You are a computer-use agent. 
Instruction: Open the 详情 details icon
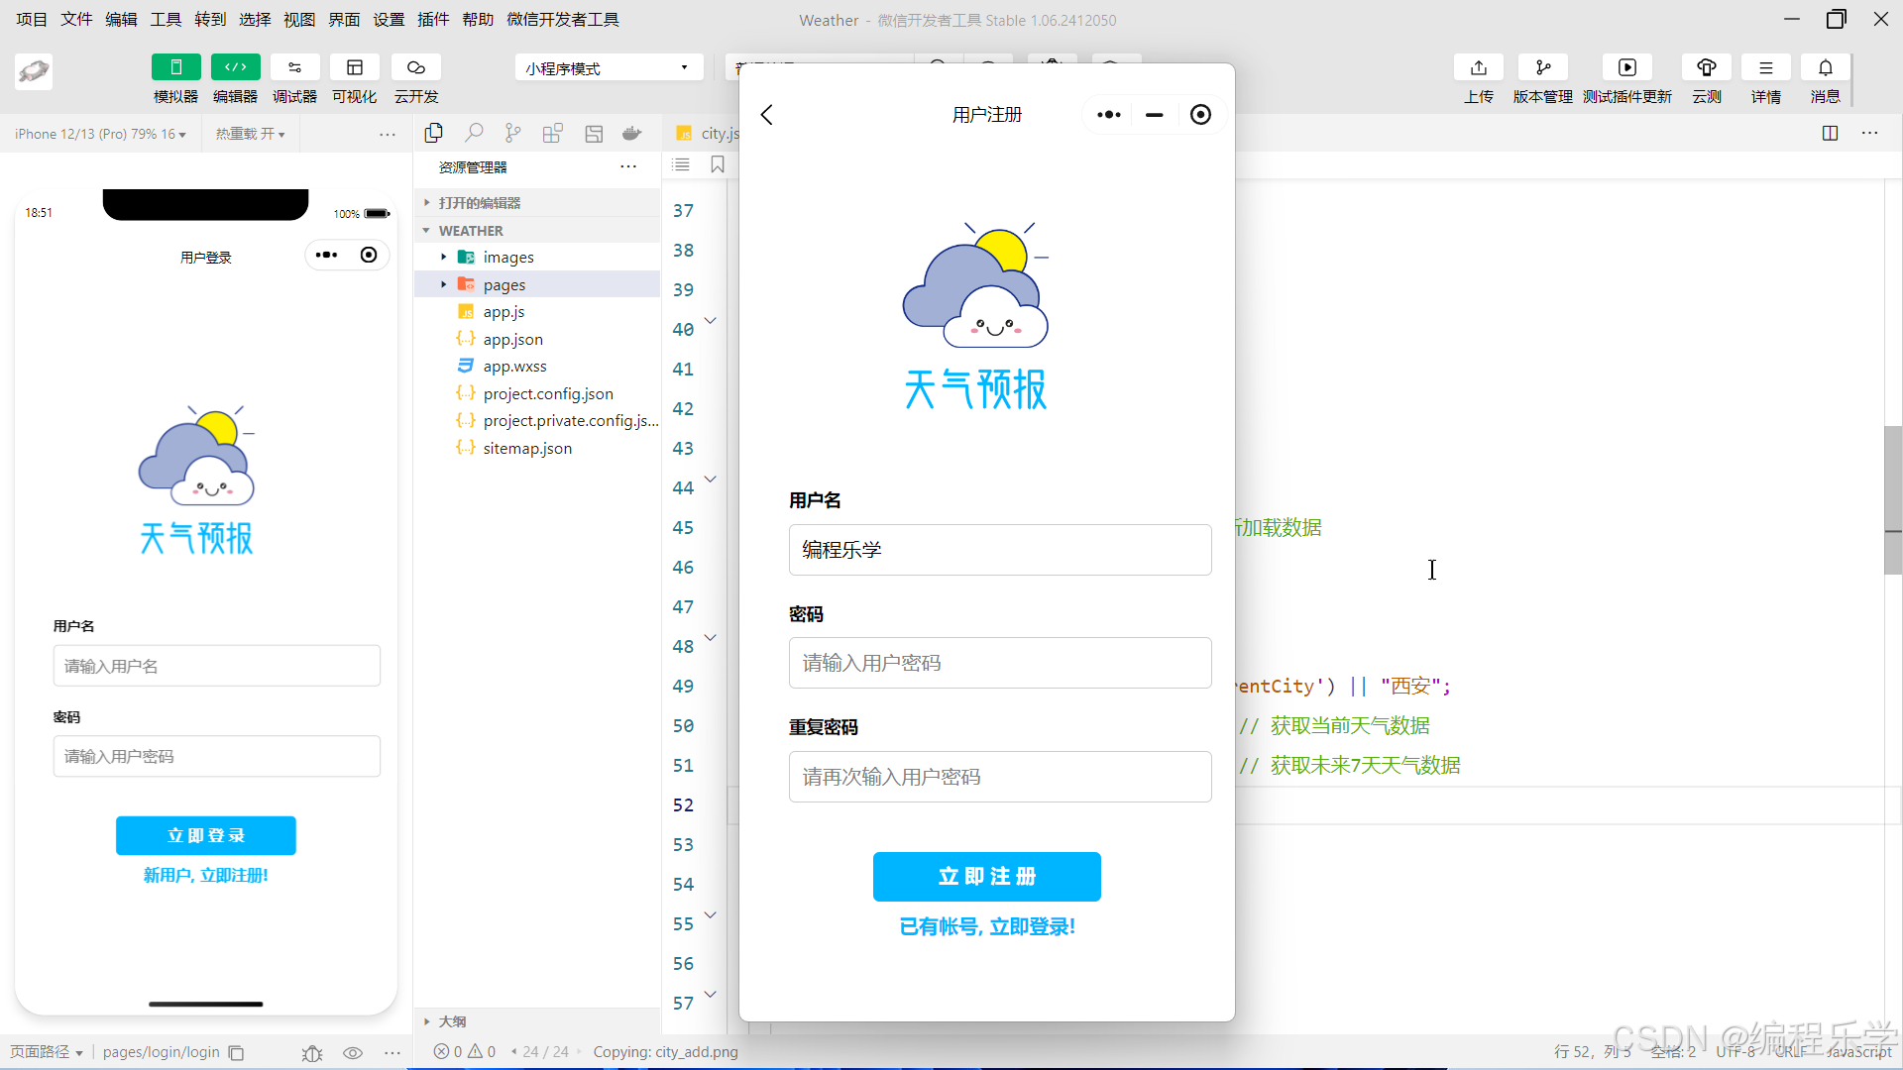[1765, 67]
